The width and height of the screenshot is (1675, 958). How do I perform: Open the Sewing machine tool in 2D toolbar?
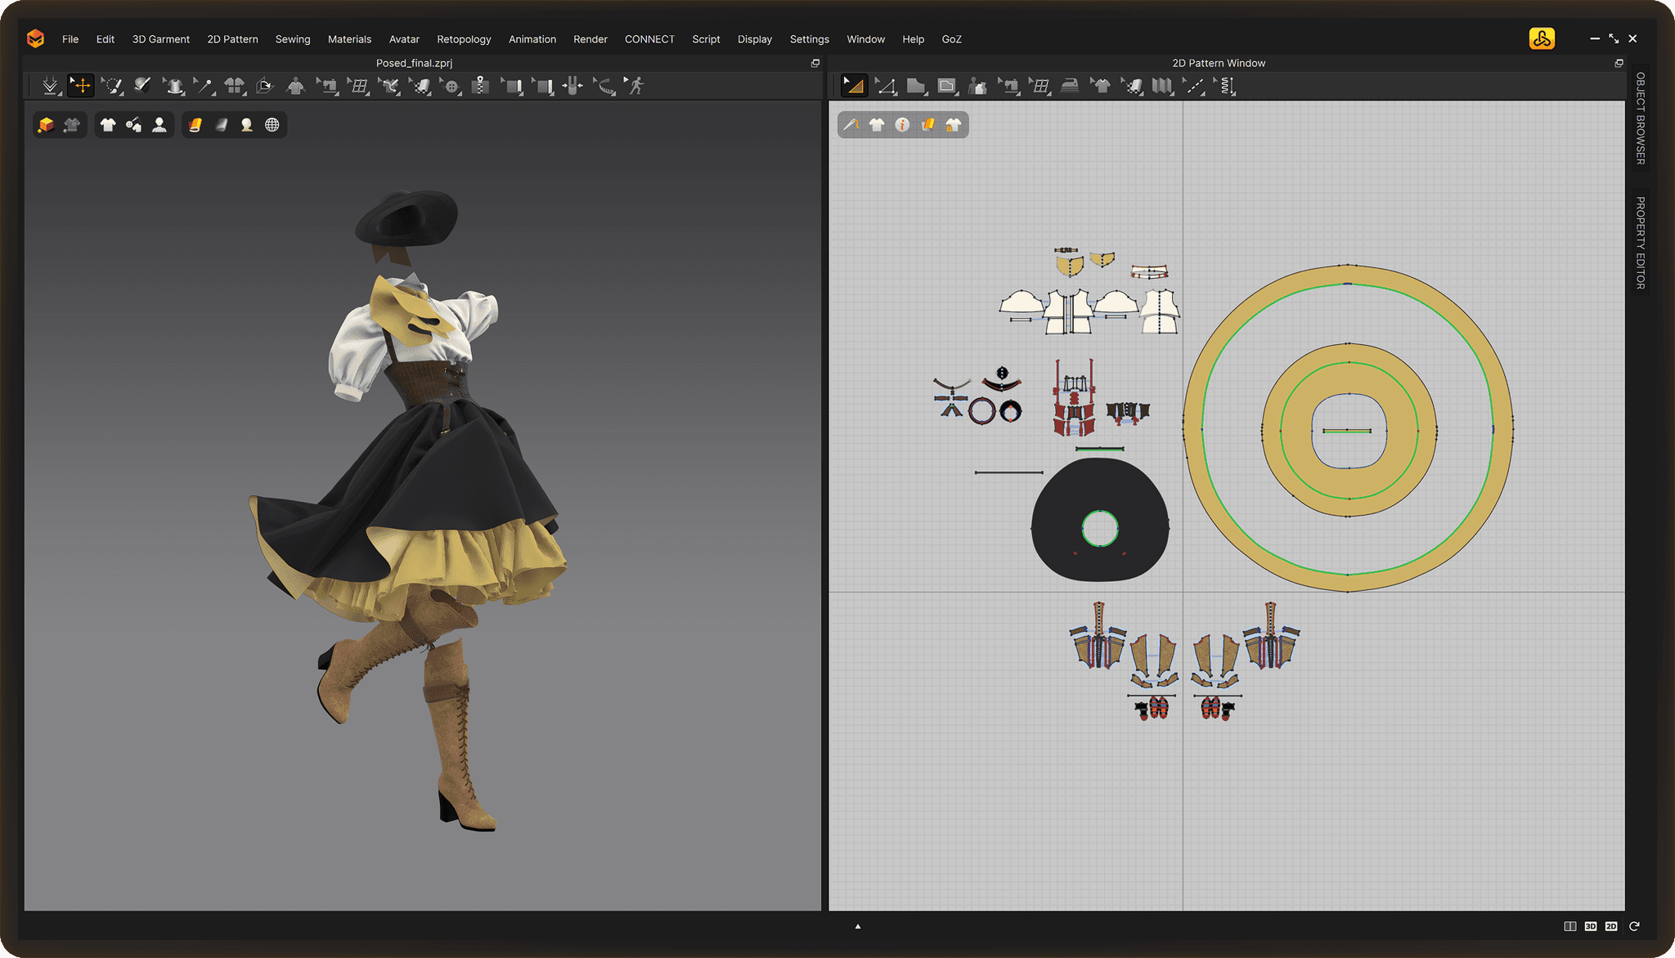point(1010,85)
